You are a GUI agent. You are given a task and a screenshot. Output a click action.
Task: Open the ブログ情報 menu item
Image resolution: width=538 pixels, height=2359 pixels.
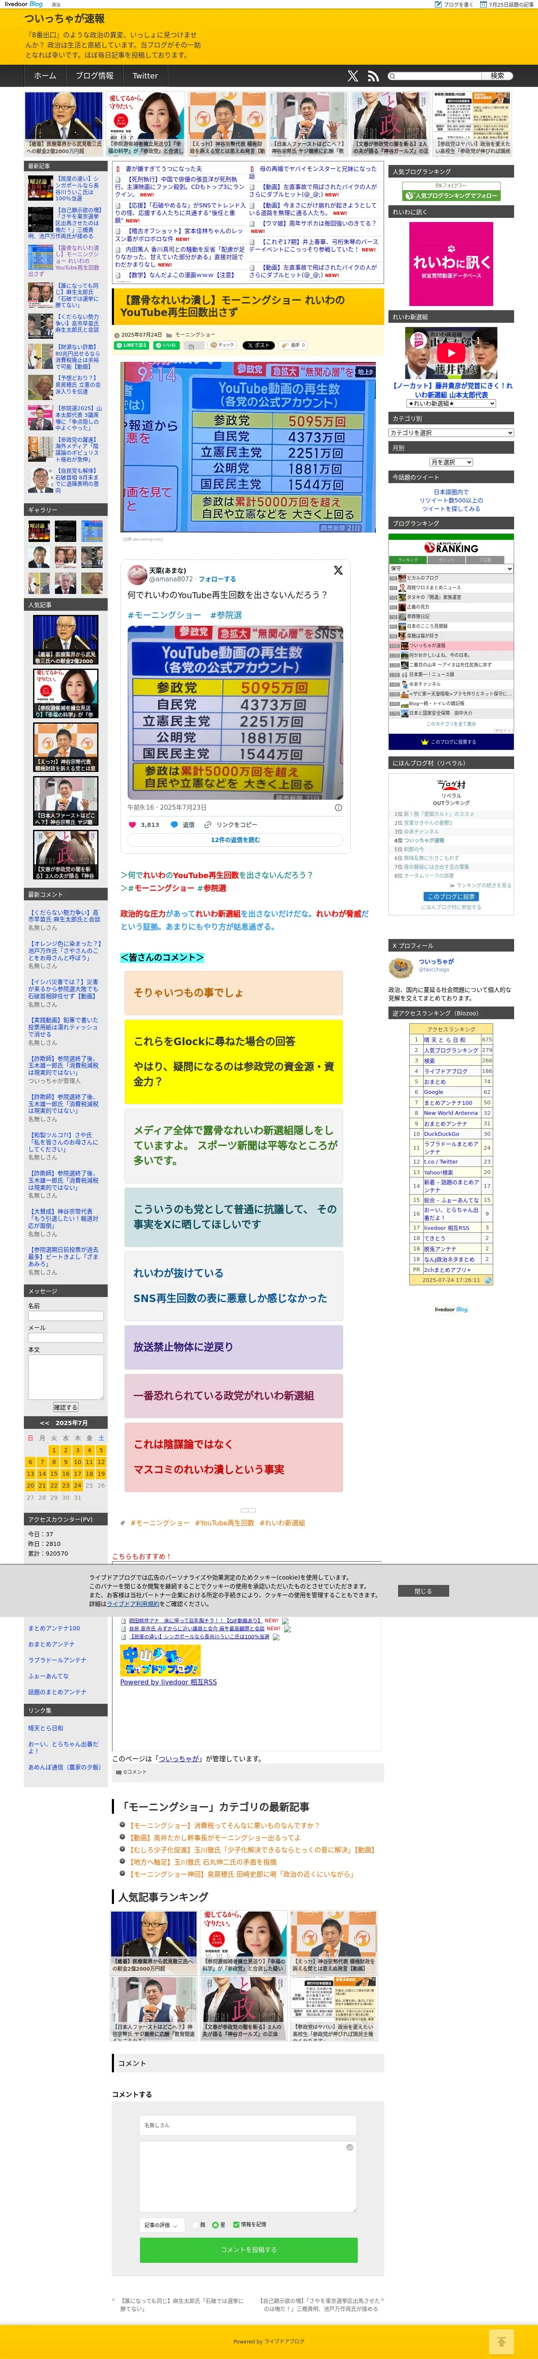click(95, 76)
